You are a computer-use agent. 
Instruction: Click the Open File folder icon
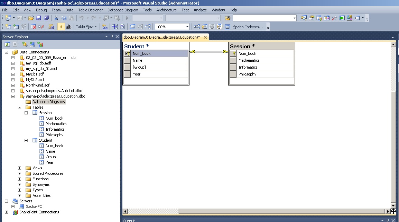coord(31,18)
